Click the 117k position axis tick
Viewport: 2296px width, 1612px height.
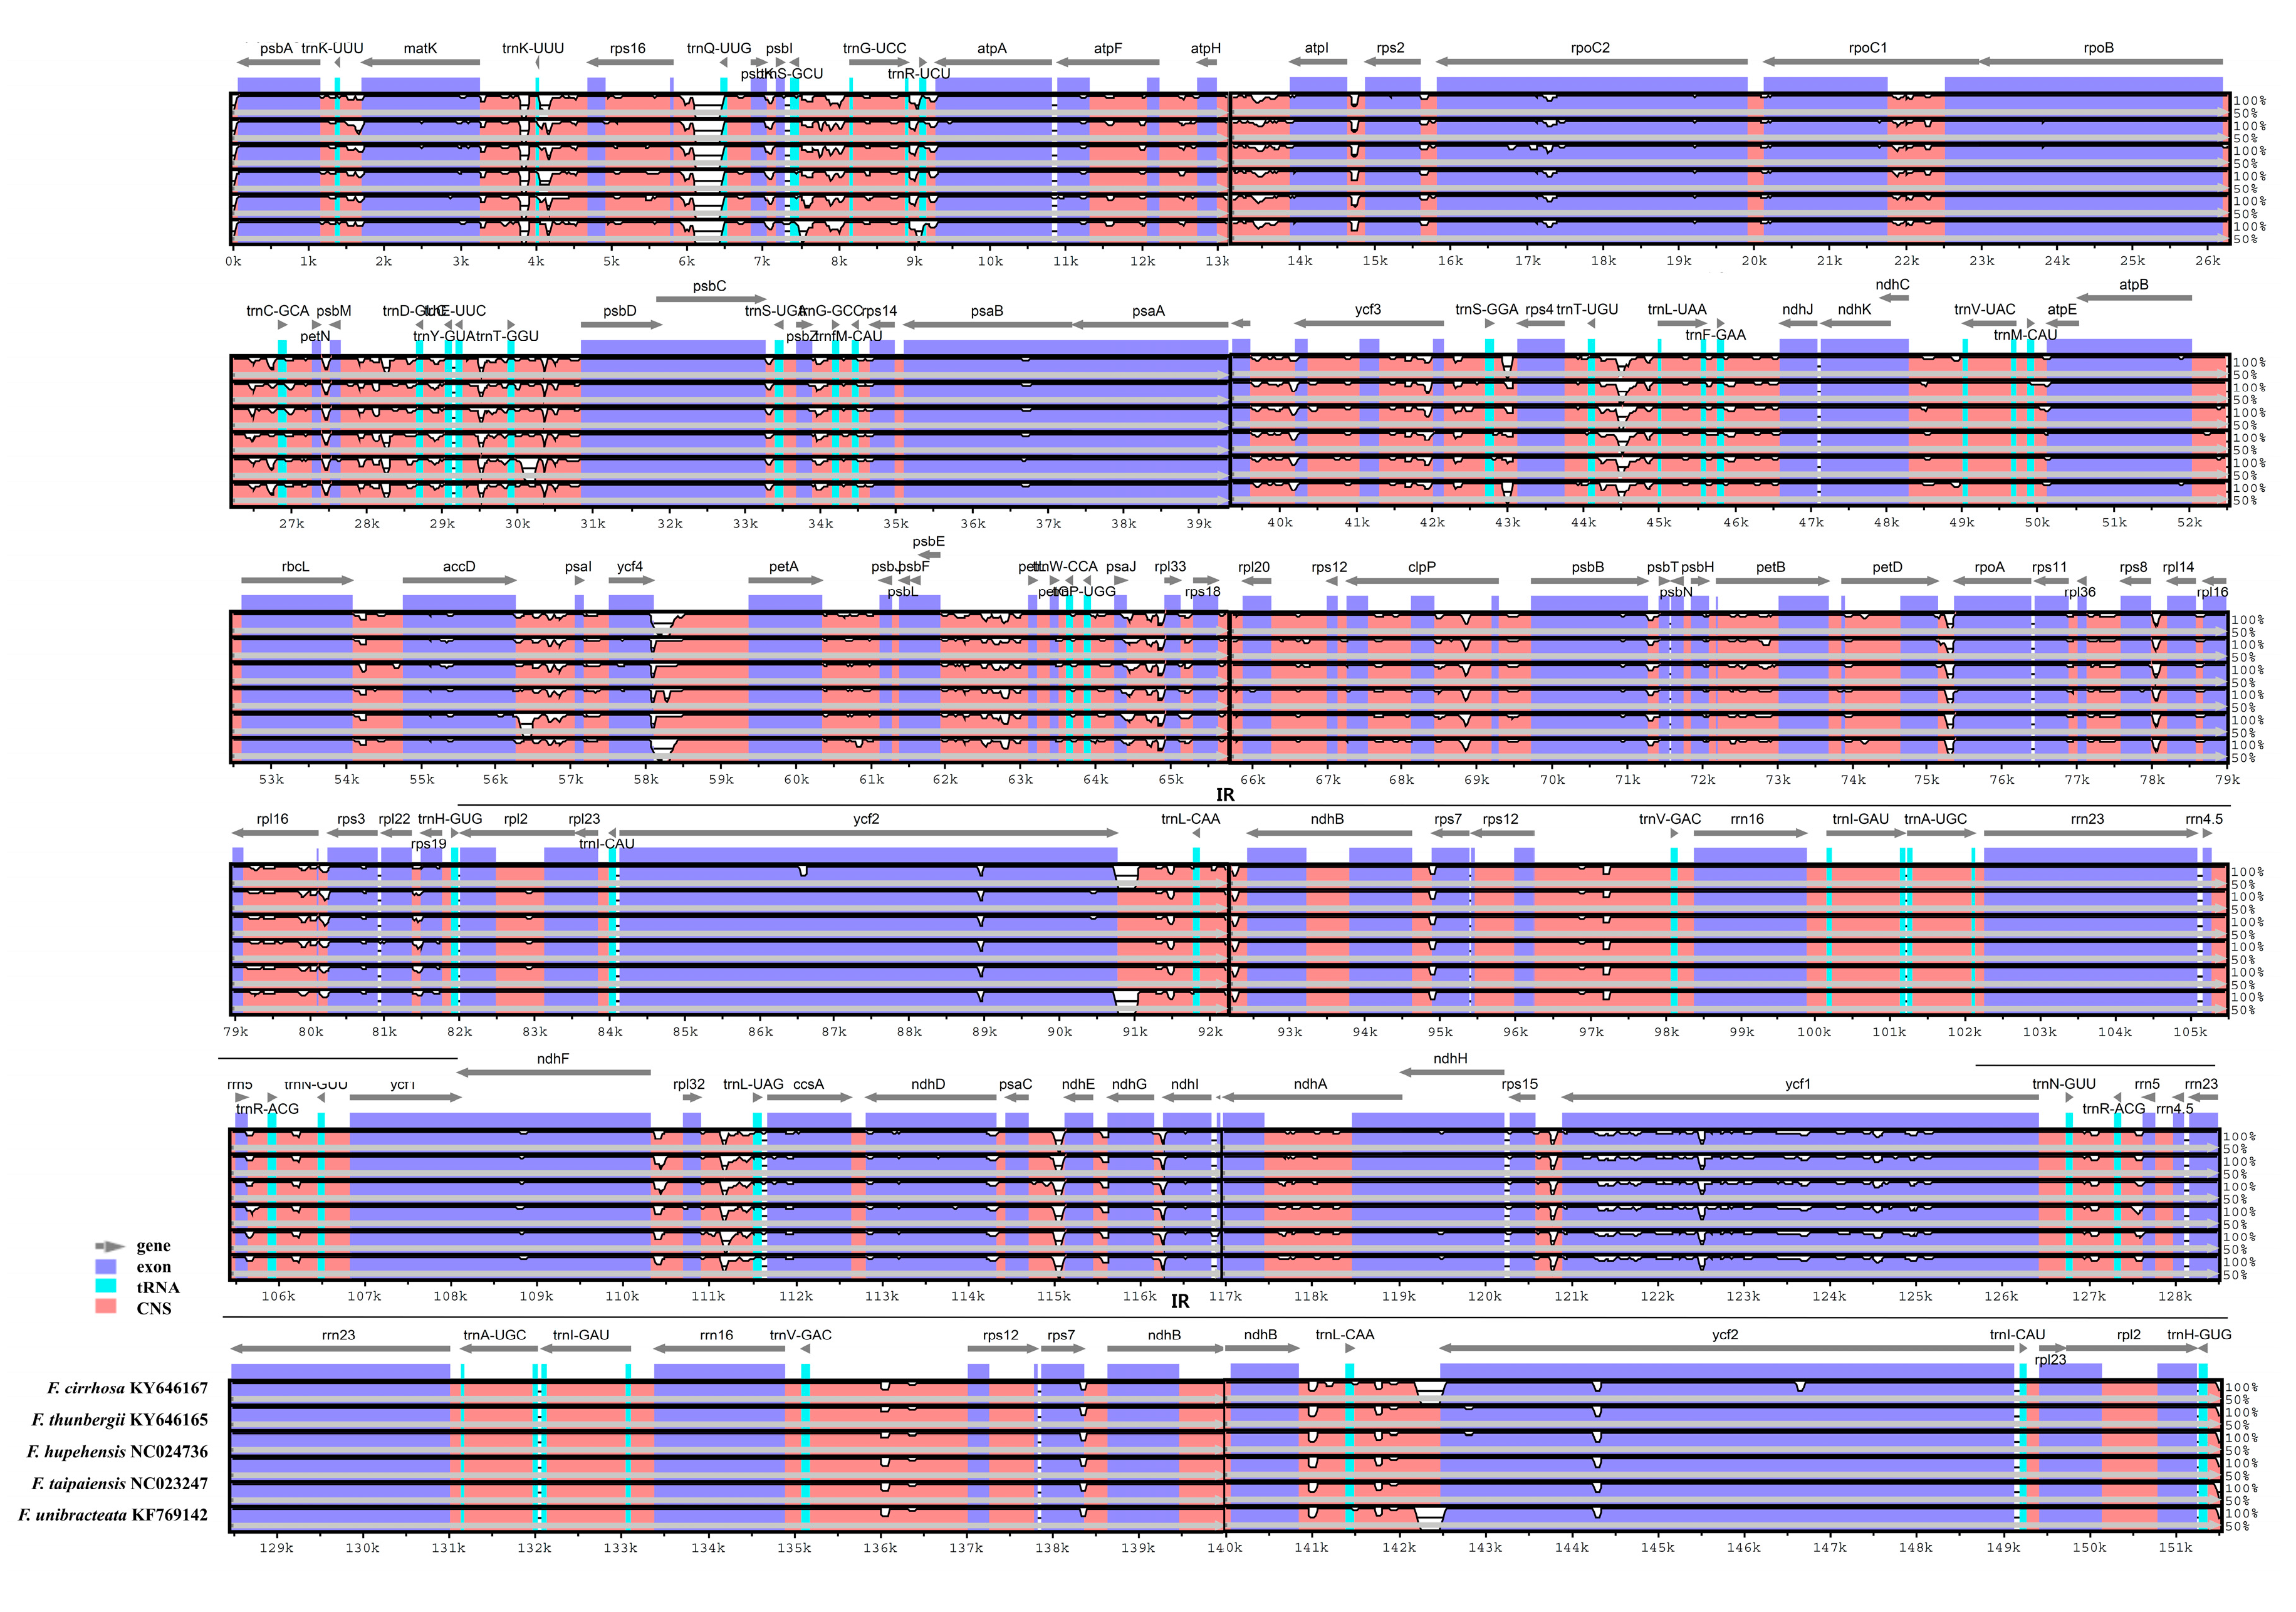(1225, 1297)
